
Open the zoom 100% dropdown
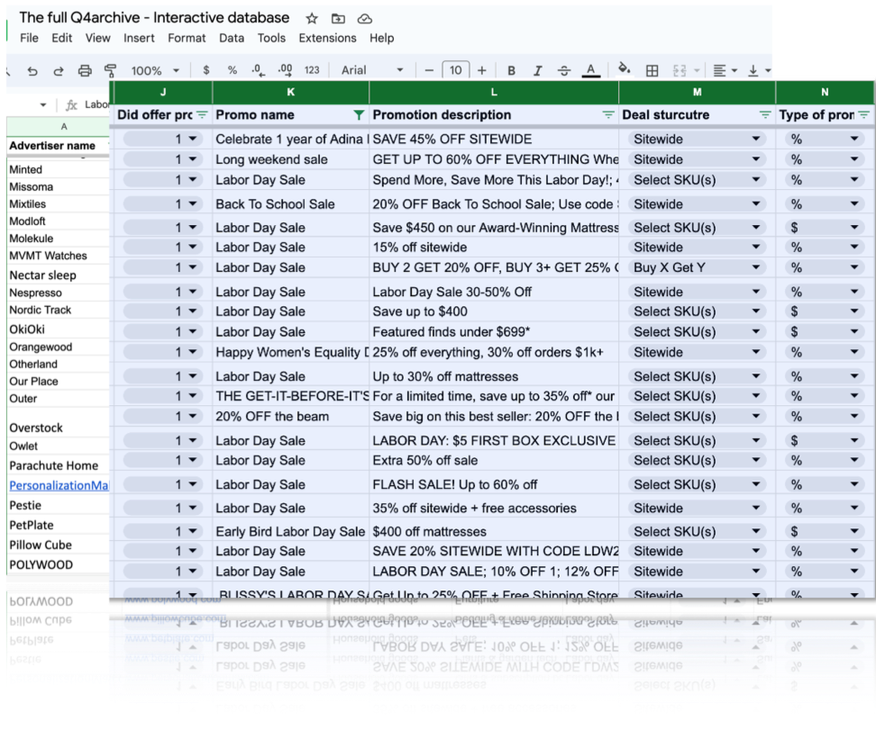pos(155,71)
